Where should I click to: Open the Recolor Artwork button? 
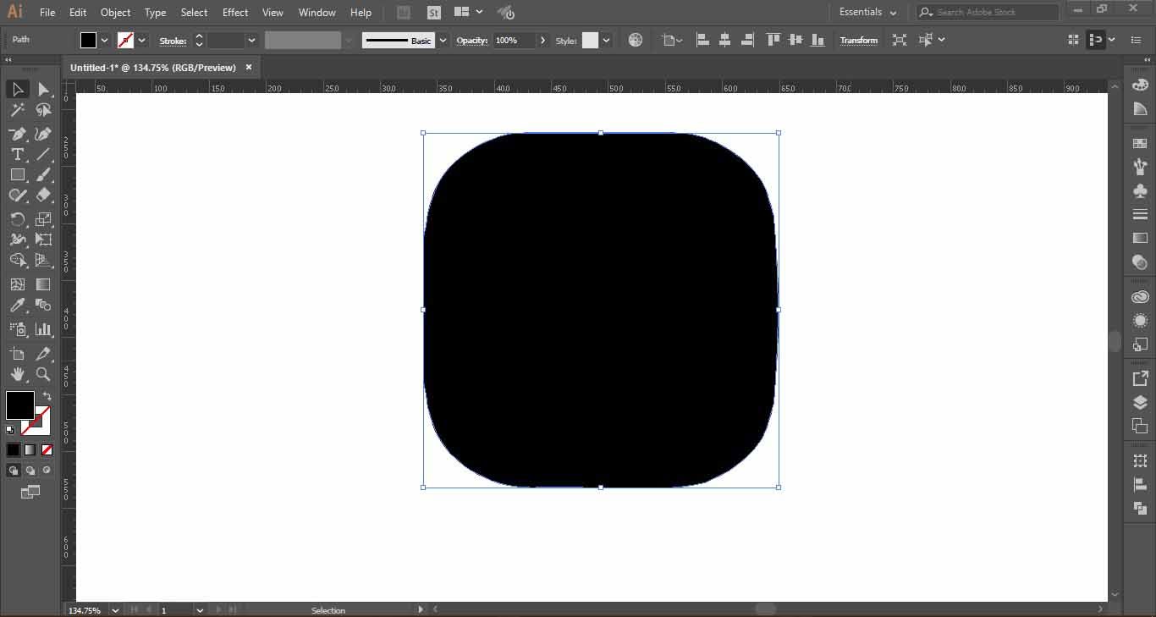[636, 40]
